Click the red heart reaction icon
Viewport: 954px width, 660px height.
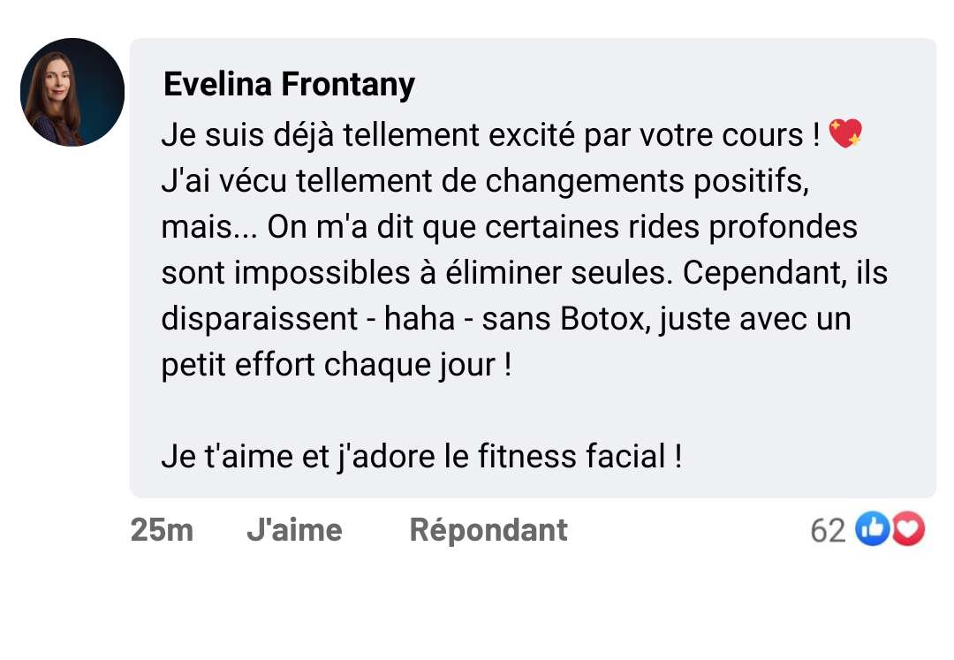click(x=908, y=530)
